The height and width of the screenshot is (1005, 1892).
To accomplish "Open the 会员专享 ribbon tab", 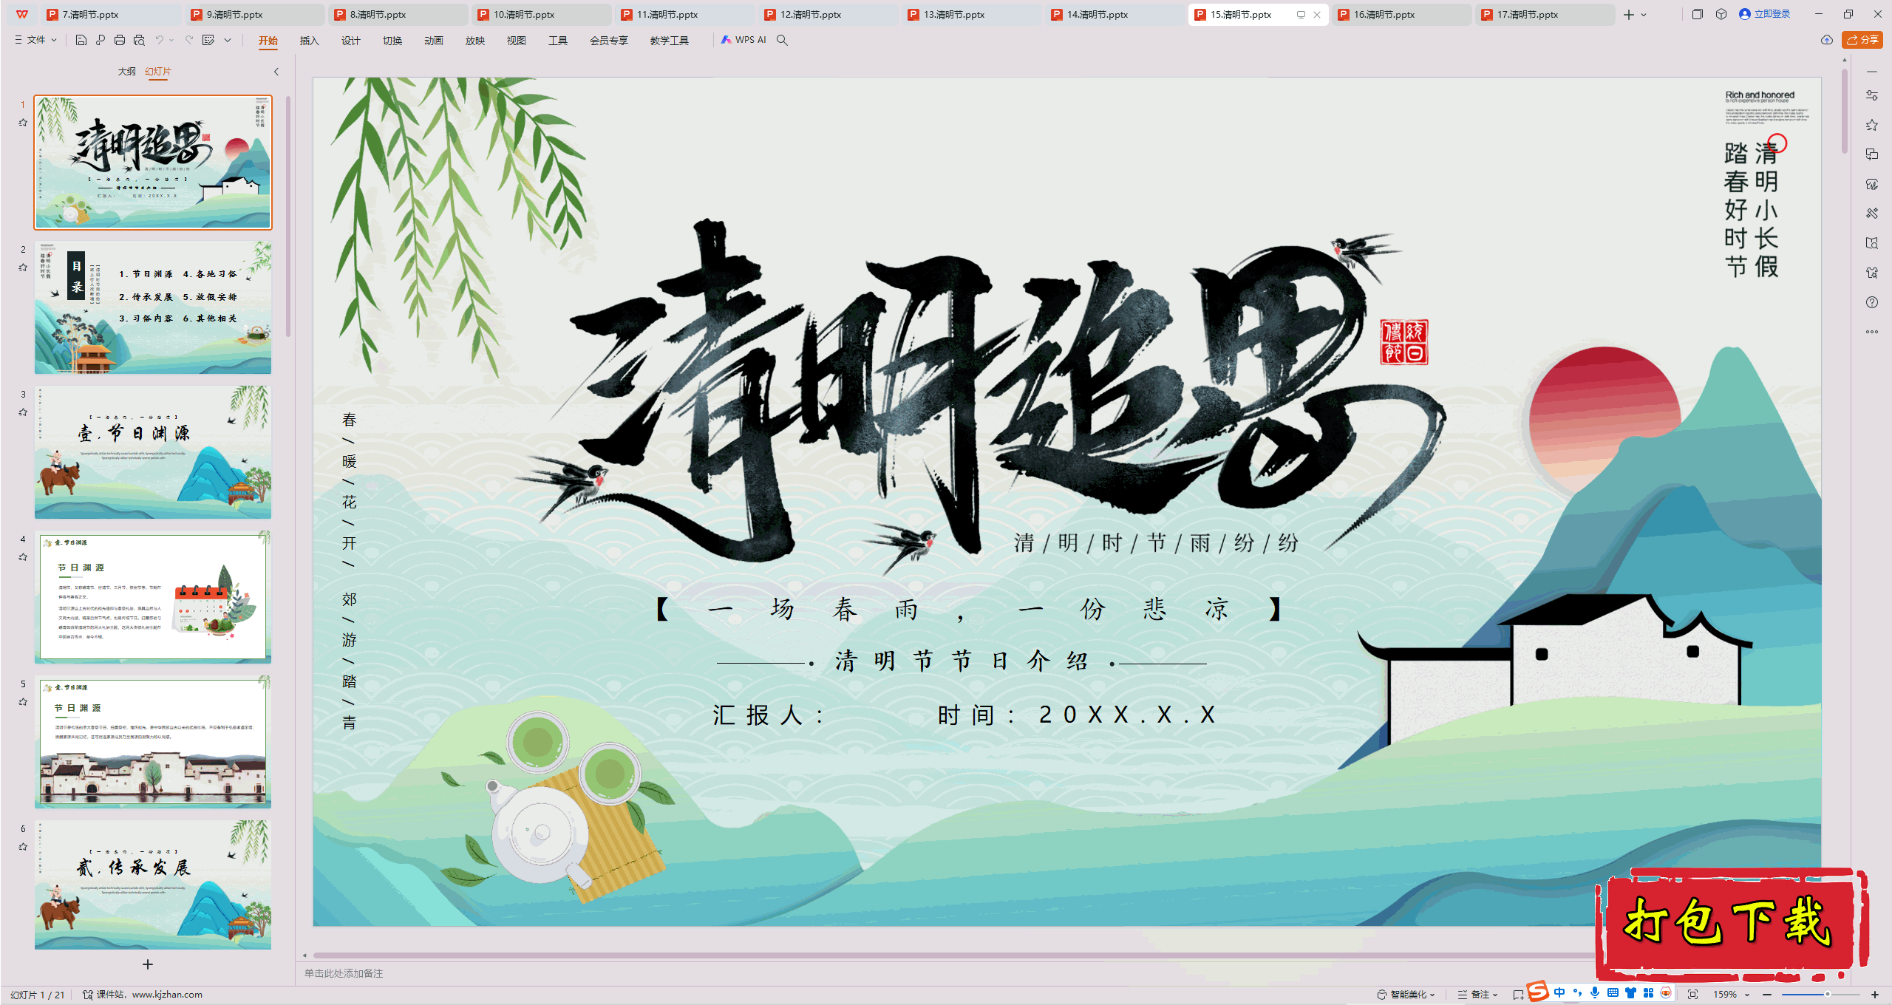I will click(x=609, y=41).
